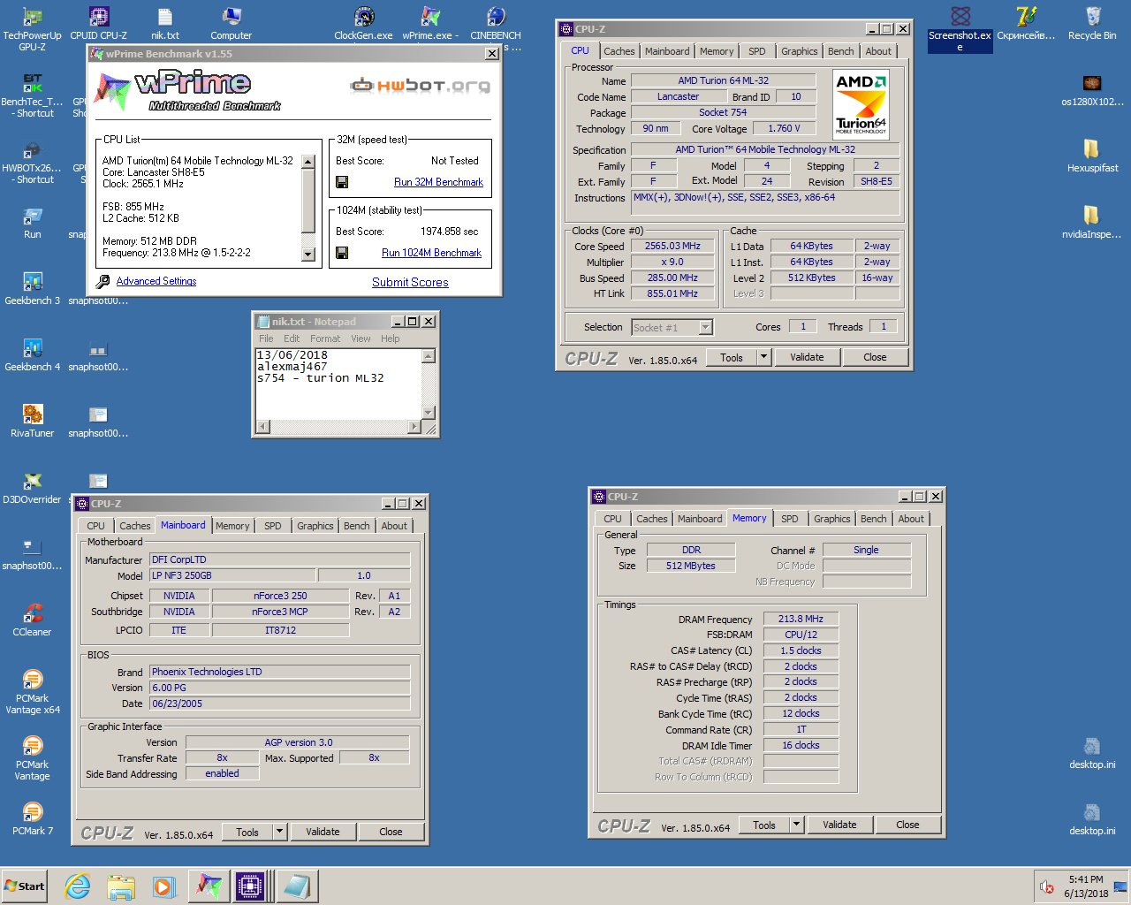
Task: Open the Computer desktop icon
Action: click(232, 24)
